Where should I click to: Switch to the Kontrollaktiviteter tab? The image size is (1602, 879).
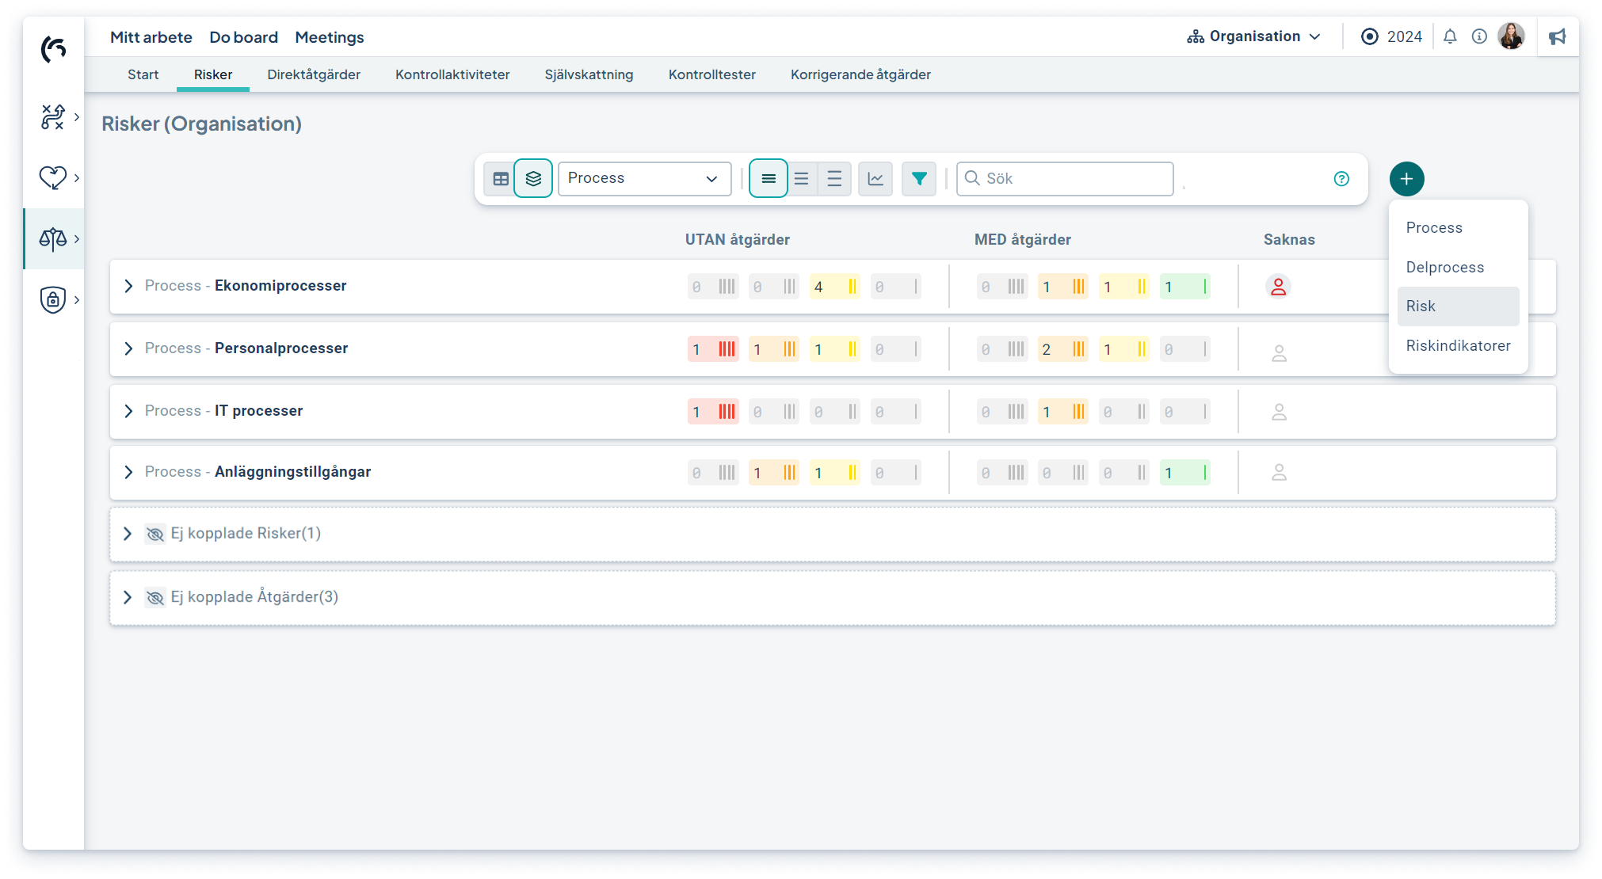click(452, 74)
